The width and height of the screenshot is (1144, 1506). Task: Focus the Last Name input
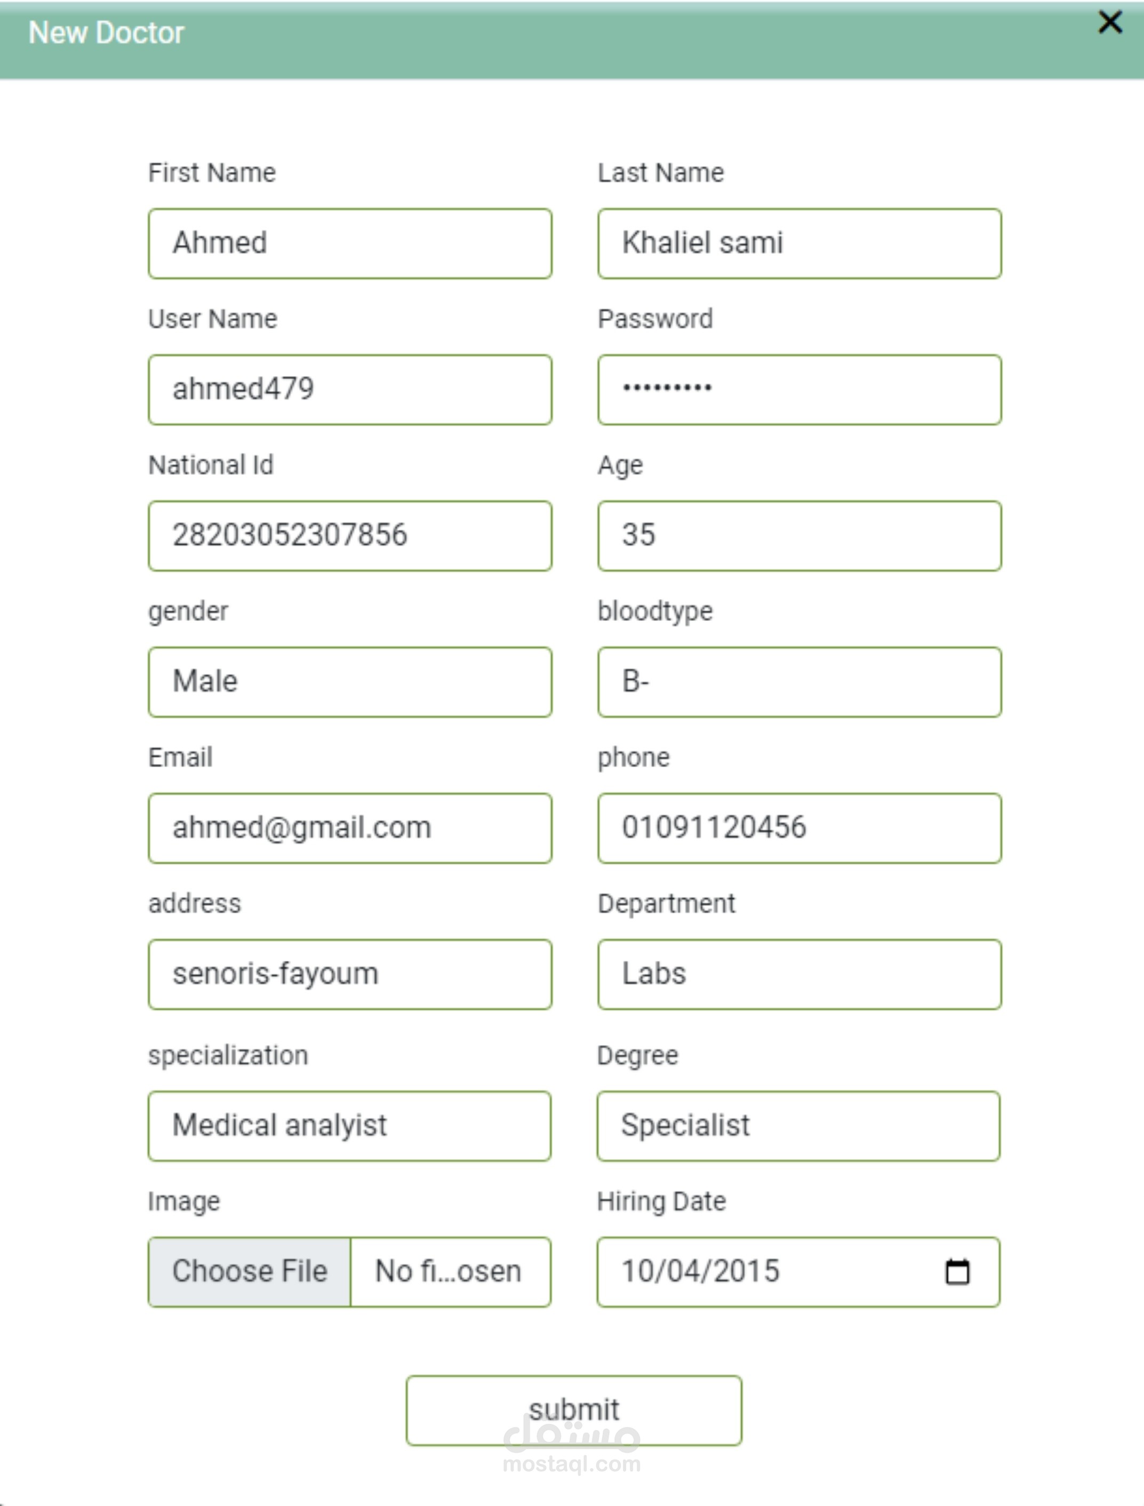tap(799, 243)
